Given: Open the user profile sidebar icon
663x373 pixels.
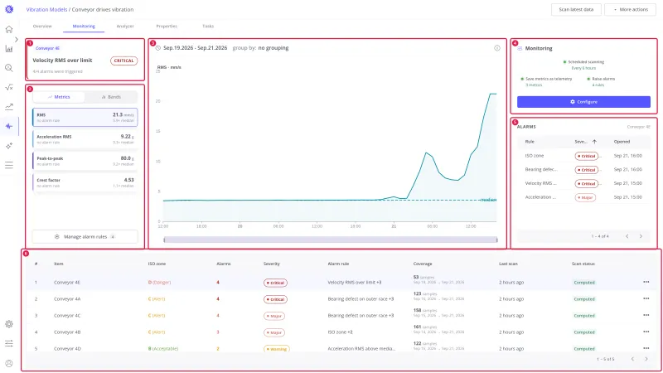Looking at the screenshot, I should 9,363.
